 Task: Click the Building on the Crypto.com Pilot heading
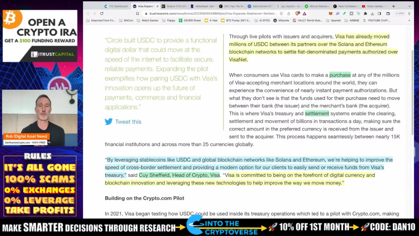(x=144, y=198)
